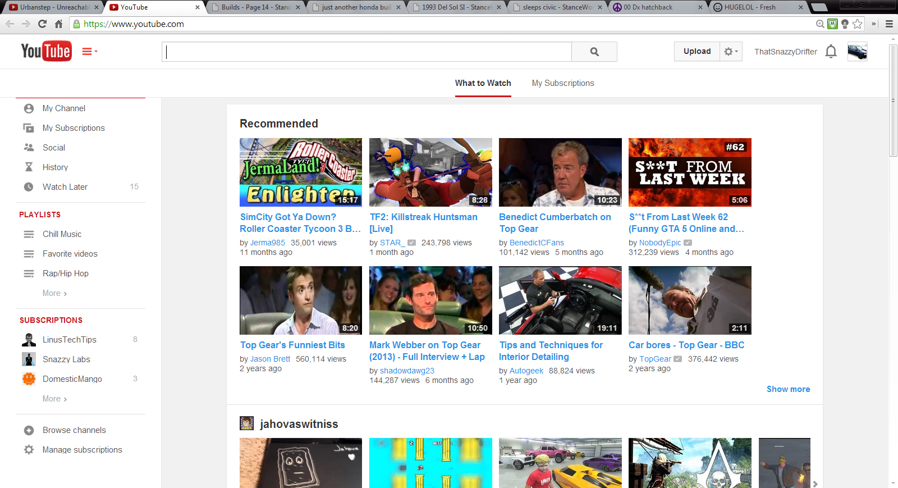This screenshot has width=898, height=488.
Task: Click the browser forward arrow
Action: point(26,24)
